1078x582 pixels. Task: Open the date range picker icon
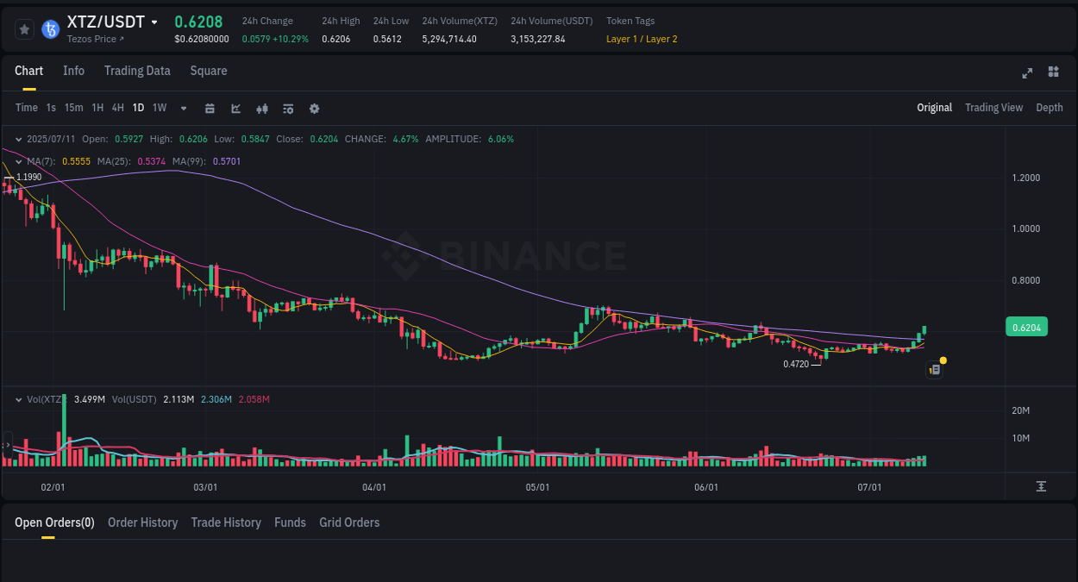pyautogui.click(x=210, y=108)
